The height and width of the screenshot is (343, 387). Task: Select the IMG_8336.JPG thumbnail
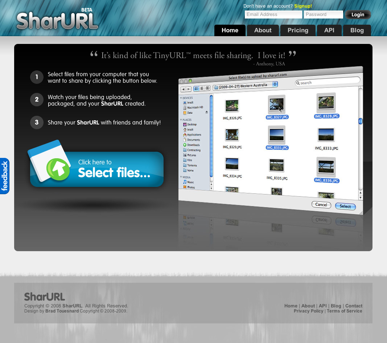point(326,167)
